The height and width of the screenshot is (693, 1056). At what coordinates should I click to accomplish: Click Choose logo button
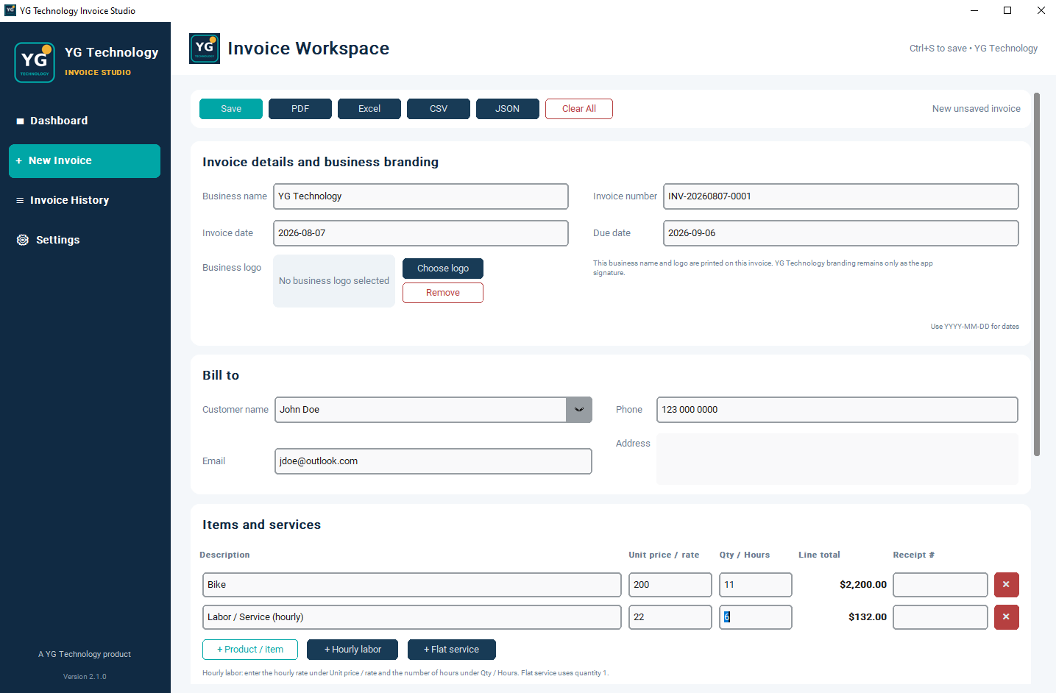443,269
